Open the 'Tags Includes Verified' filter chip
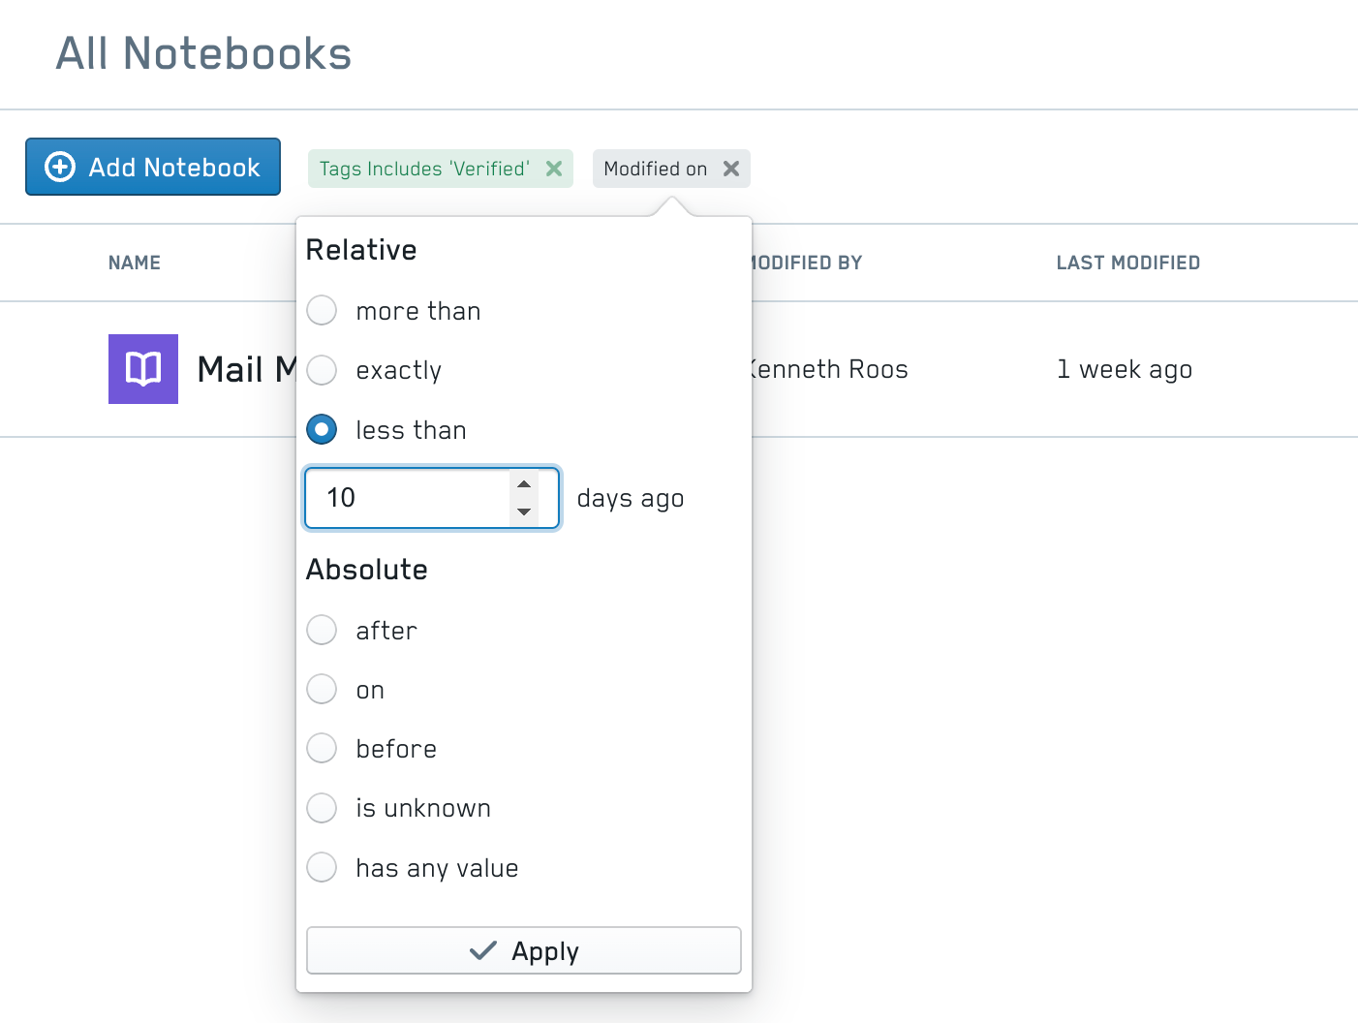 click(x=424, y=169)
